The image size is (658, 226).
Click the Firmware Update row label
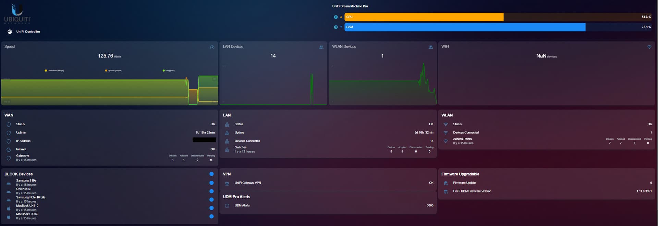pyautogui.click(x=464, y=183)
